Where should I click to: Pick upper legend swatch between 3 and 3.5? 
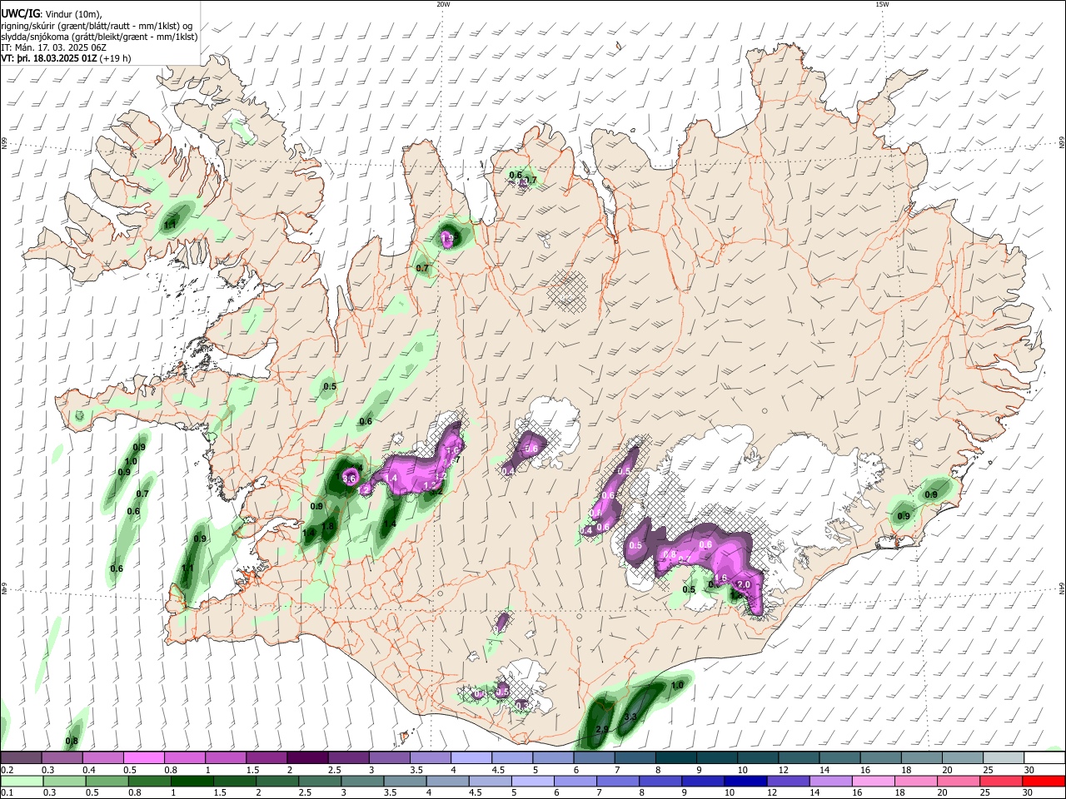[389, 758]
